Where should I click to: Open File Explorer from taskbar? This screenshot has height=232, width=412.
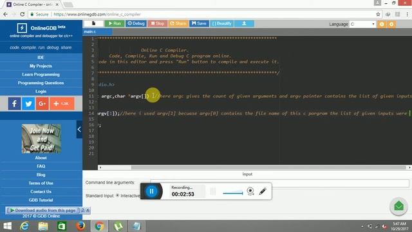click(43, 226)
